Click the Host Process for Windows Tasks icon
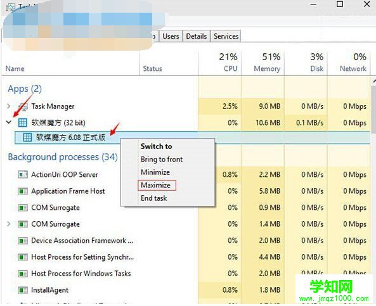Image resolution: width=376 pixels, height=306 pixels. [x=23, y=274]
